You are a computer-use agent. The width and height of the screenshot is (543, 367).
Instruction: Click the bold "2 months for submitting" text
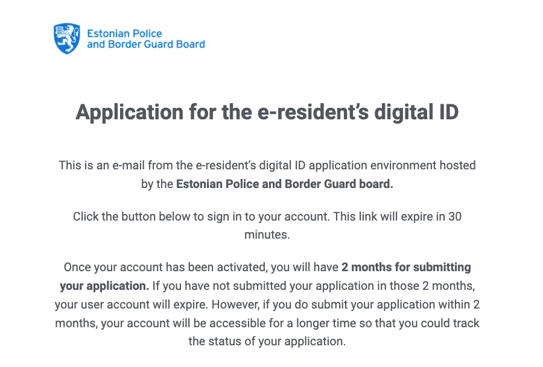tap(406, 268)
